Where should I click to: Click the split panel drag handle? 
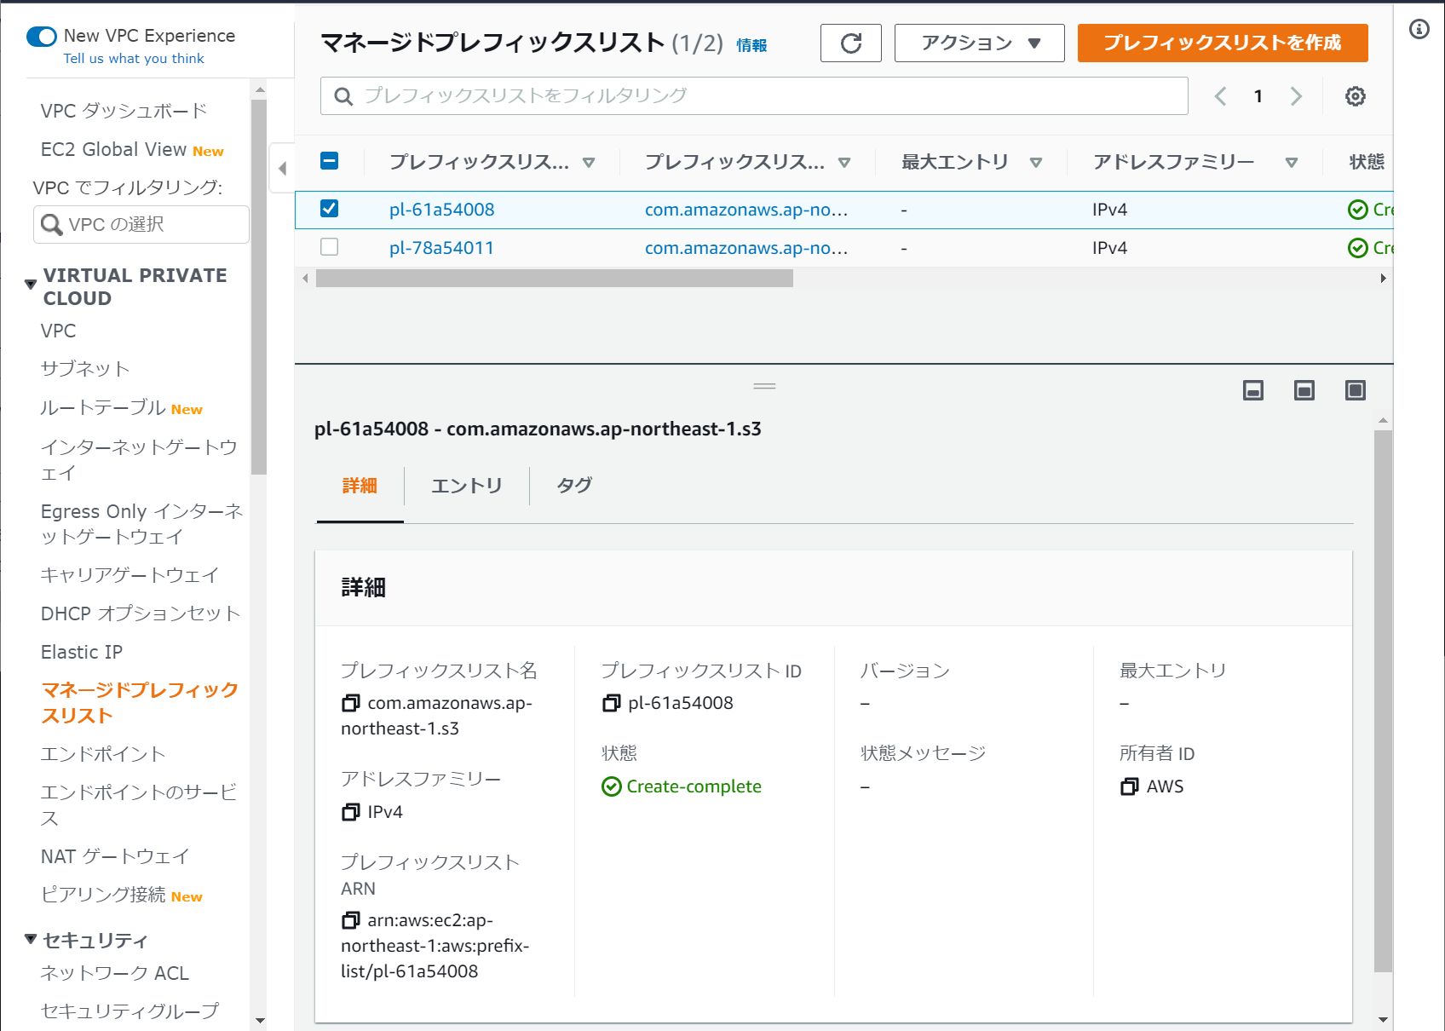pos(764,386)
